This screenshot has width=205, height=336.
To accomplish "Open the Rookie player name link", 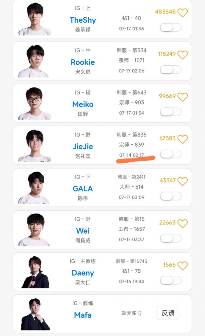I will [x=83, y=62].
